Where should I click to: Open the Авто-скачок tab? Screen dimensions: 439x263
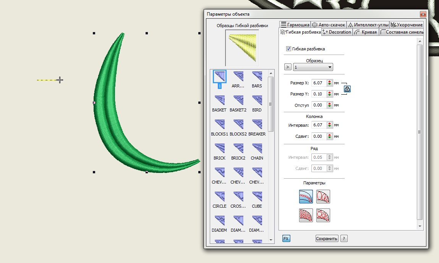pyautogui.click(x=329, y=25)
